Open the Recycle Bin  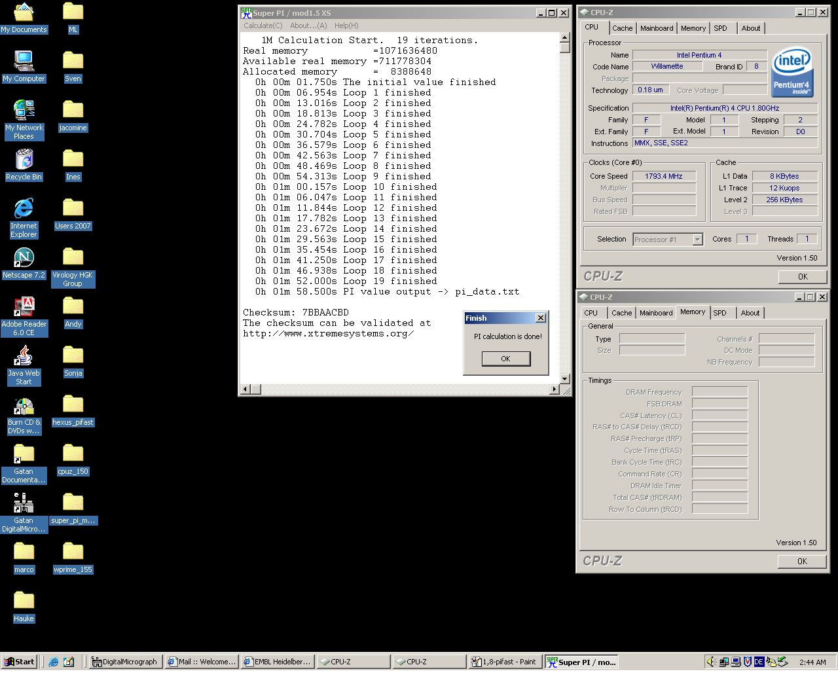tap(24, 165)
